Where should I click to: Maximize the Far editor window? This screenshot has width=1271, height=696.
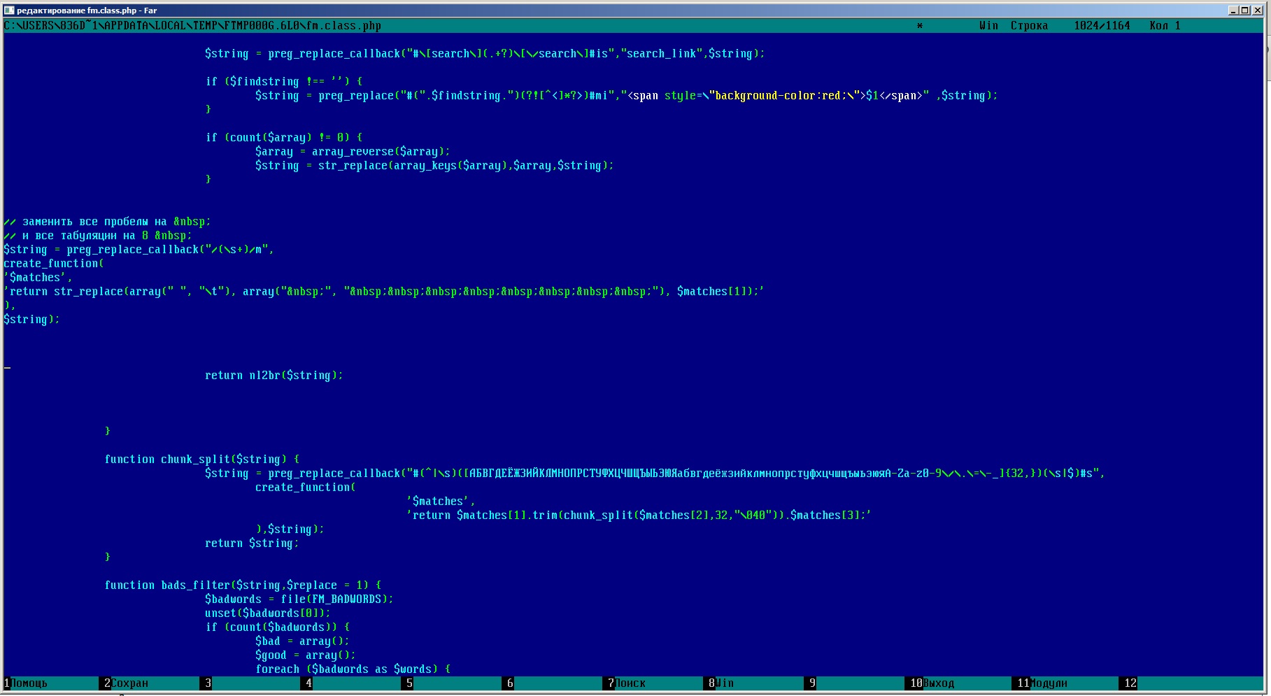click(x=1245, y=10)
